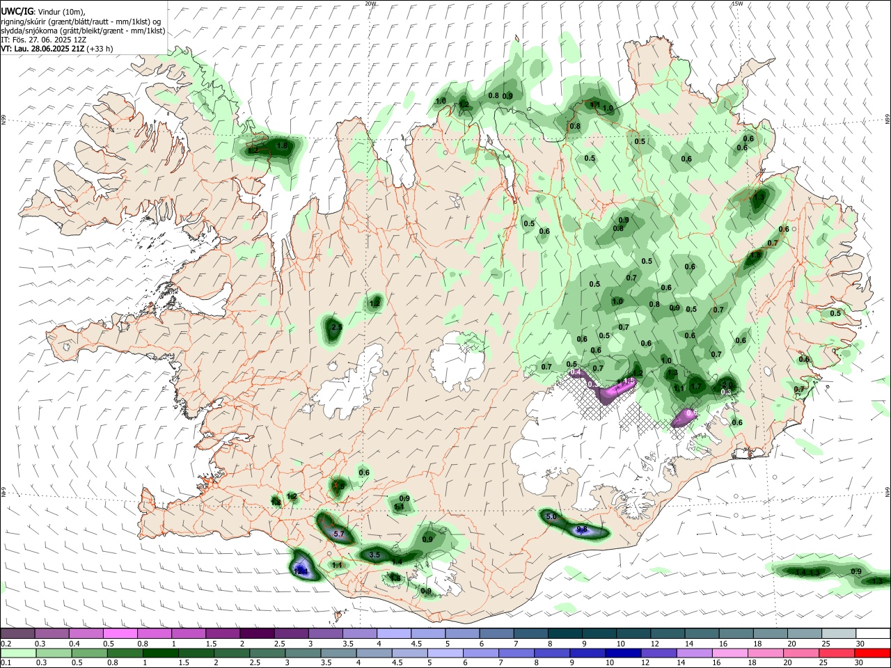Click the darkest purple 2 mm snow swatch
The width and height of the screenshot is (891, 668).
click(258, 633)
